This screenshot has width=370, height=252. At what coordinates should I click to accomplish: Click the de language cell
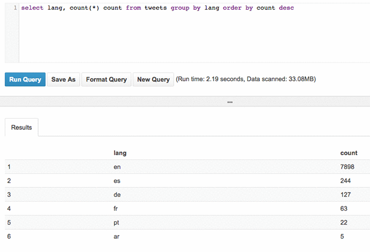click(x=117, y=195)
